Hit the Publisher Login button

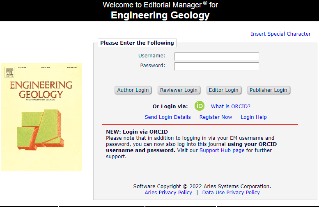coord(269,90)
